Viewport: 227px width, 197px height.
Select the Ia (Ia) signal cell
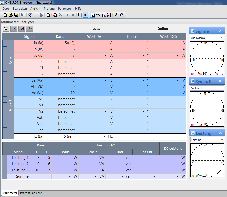29,43
